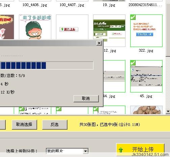
Task: Click the blue upload progress bar
Action: 47,66
